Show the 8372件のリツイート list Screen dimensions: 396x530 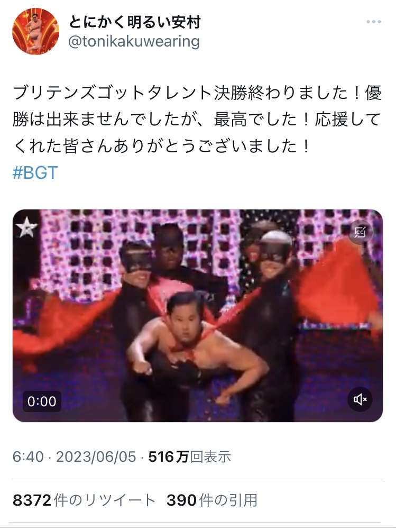84,500
